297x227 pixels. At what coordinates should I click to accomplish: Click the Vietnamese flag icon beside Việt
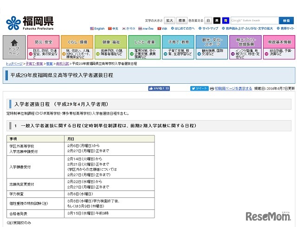click(x=159, y=29)
